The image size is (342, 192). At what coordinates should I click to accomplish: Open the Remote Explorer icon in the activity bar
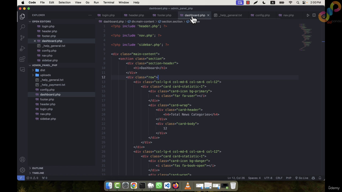(x=22, y=70)
